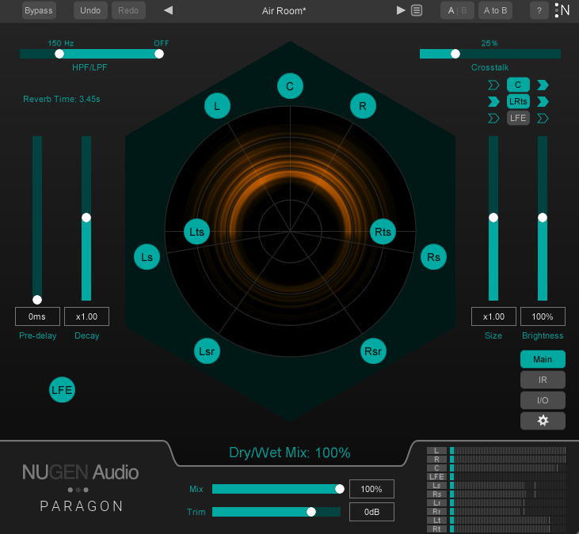This screenshot has height=534, width=579.
Task: Click Brightness vertical slider handle
Action: coord(543,218)
